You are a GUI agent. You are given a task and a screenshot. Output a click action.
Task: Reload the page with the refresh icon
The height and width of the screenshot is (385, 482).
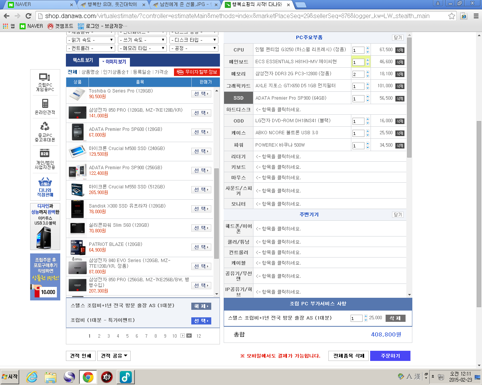click(28, 16)
